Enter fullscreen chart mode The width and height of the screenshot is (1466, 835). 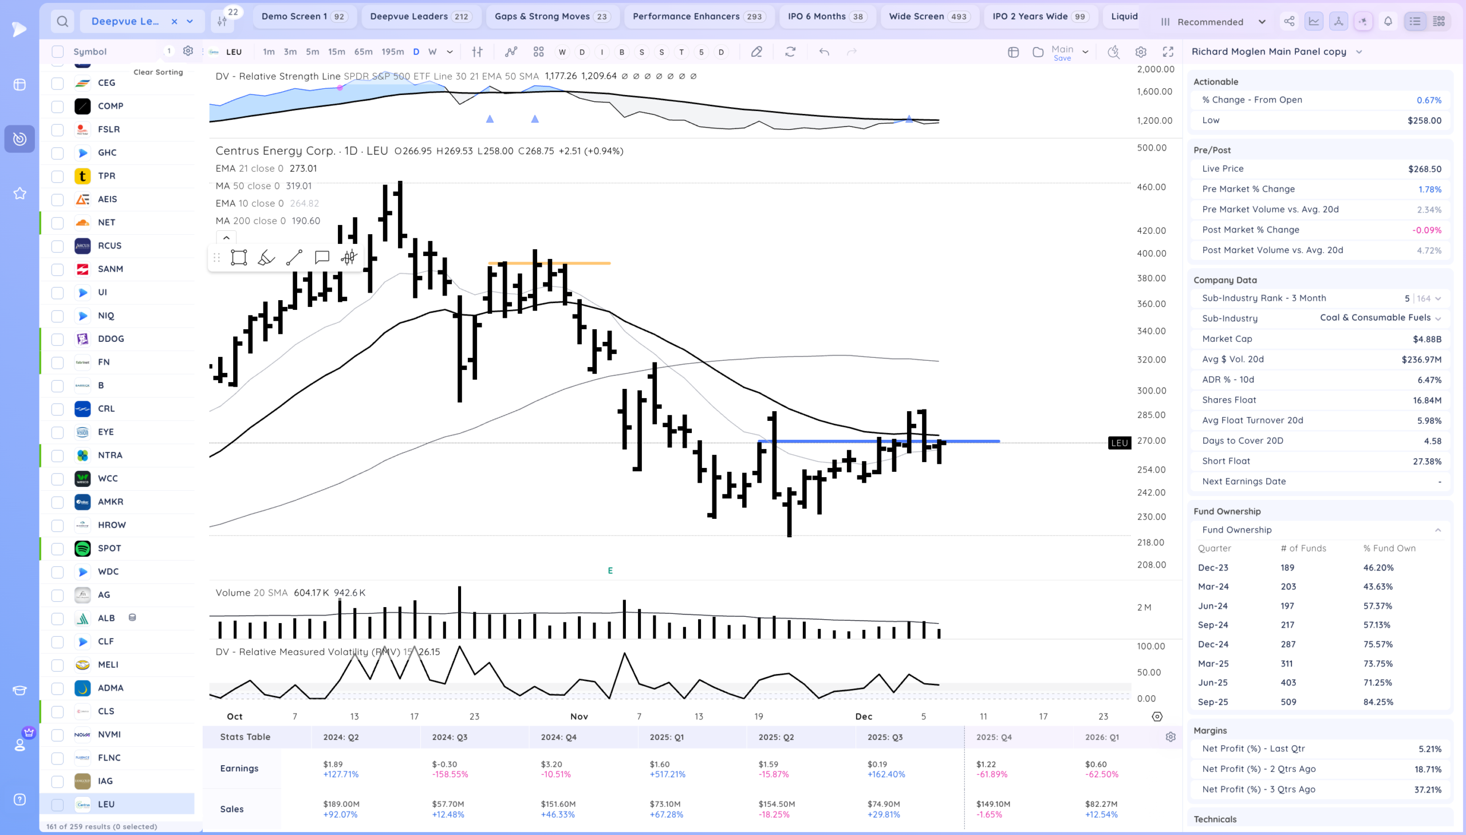click(x=1168, y=52)
